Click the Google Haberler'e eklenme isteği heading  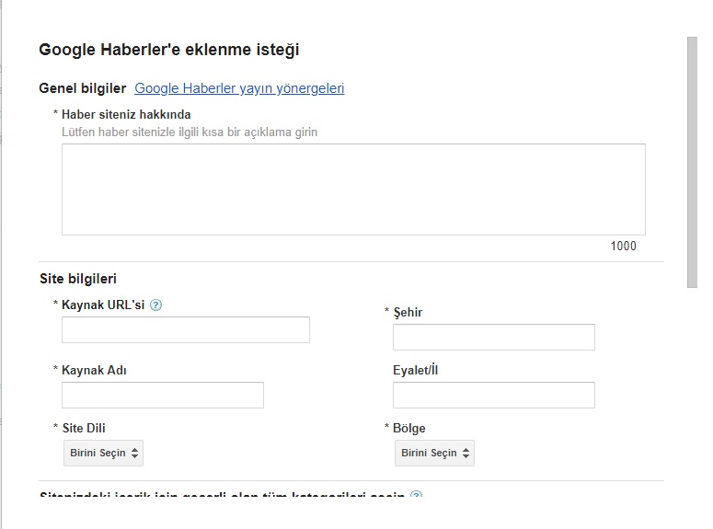[x=169, y=50]
